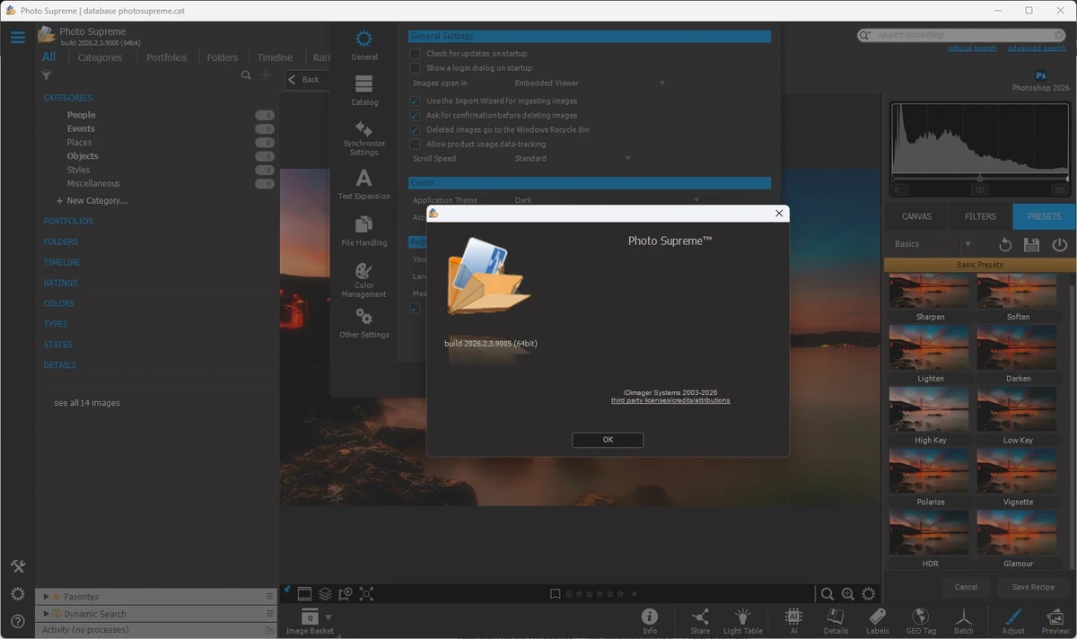Image resolution: width=1077 pixels, height=639 pixels.
Task: Open the Images open in dropdown
Action: tap(589, 83)
